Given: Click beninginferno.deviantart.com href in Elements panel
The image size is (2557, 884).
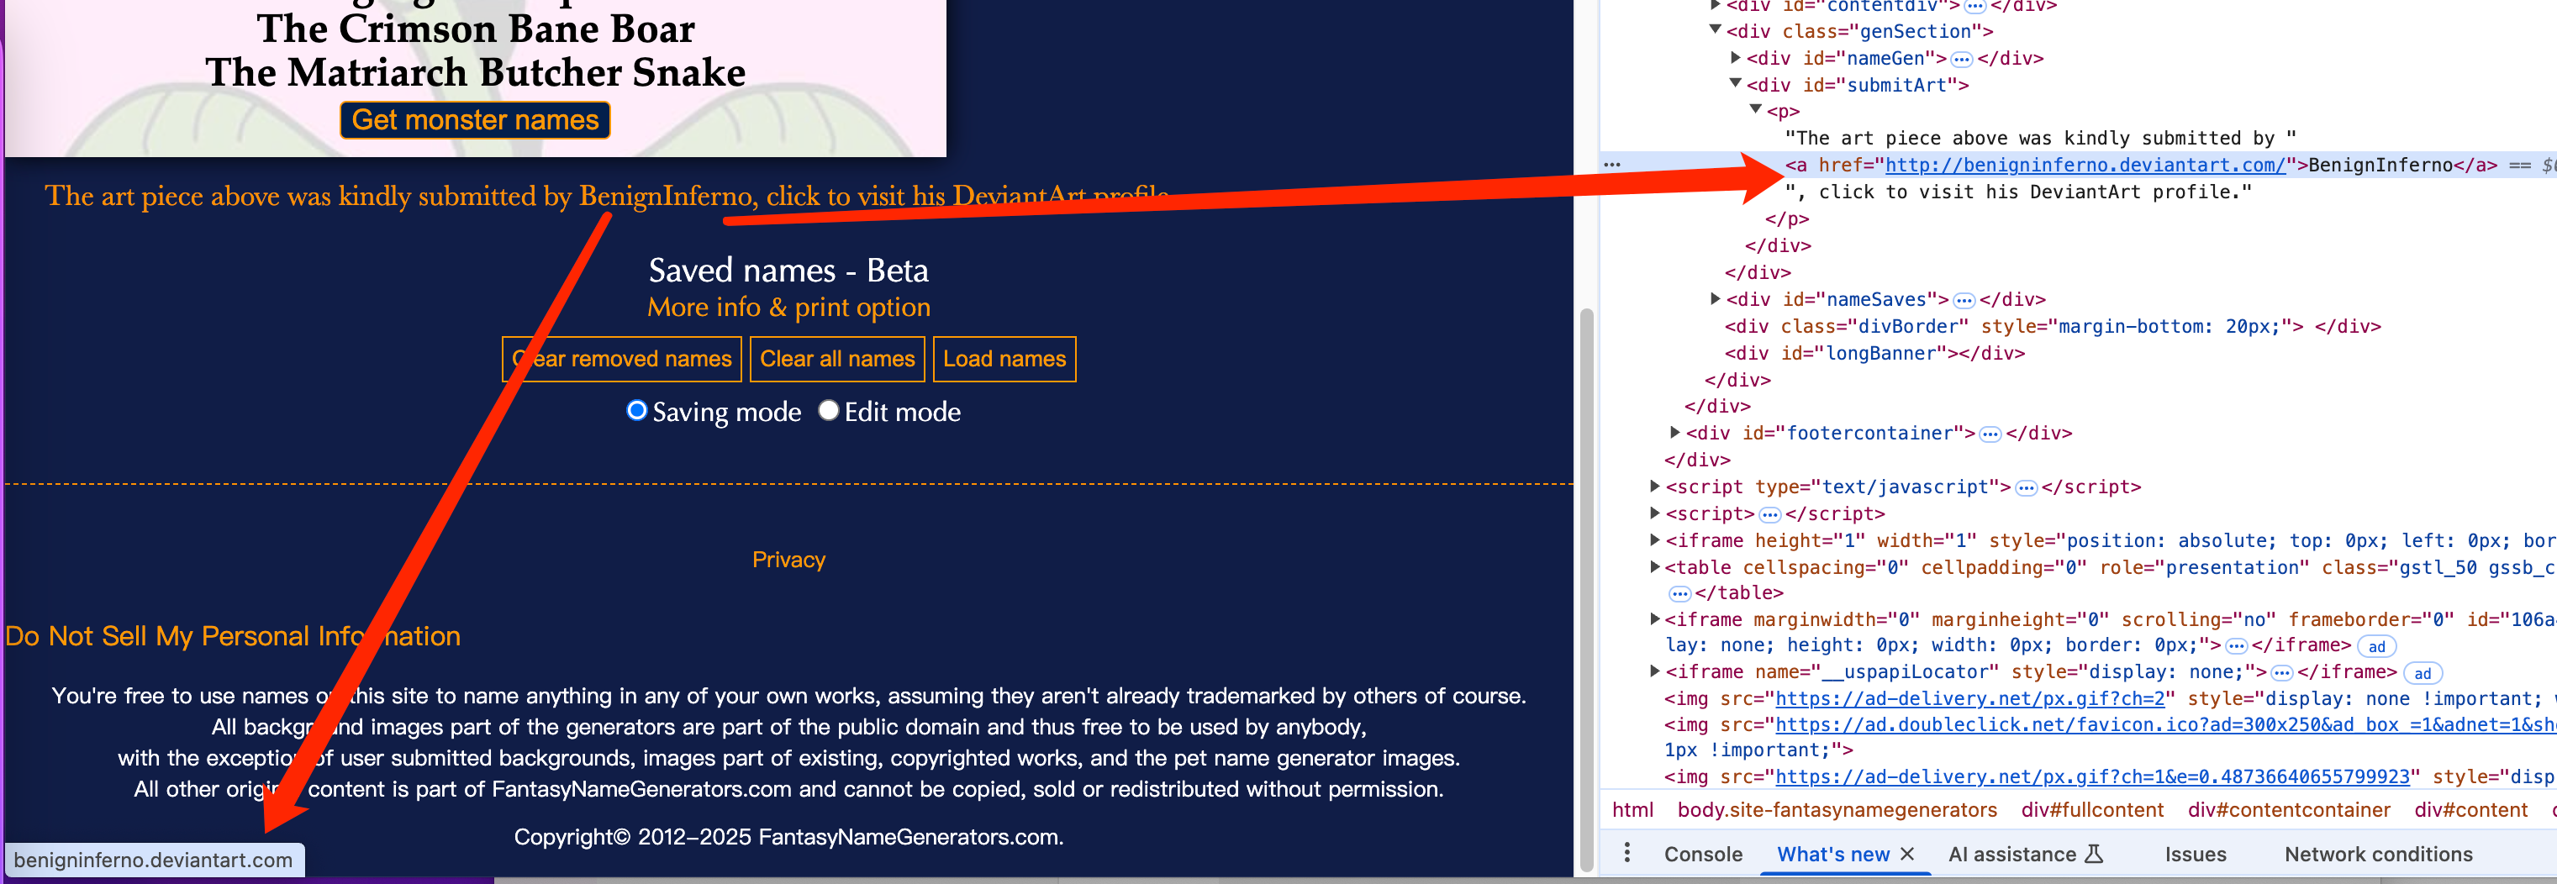Looking at the screenshot, I should point(2085,166).
